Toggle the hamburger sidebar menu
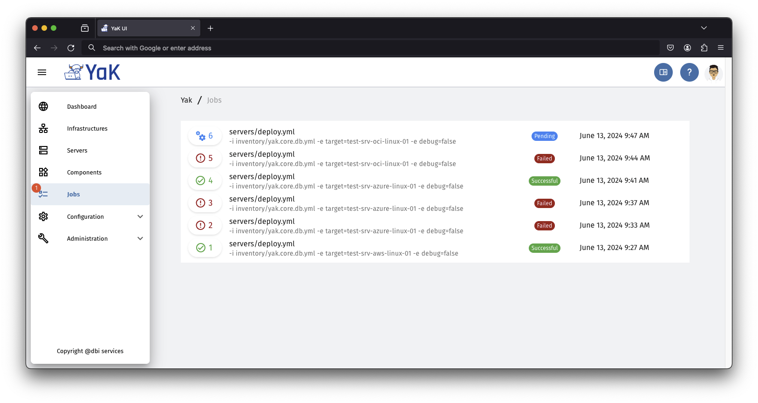758x403 pixels. click(x=42, y=72)
